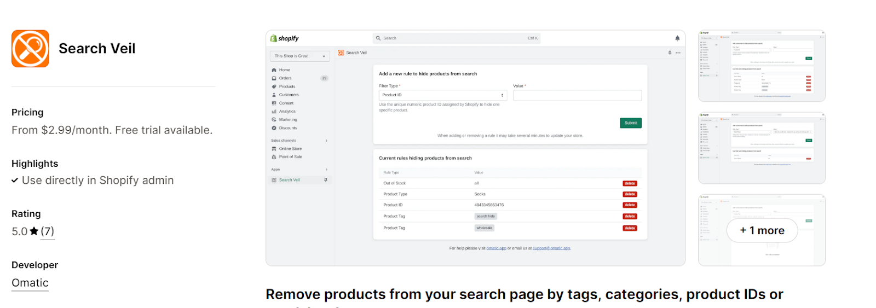Click the Search Veil sidebar app icon
This screenshot has height=308, width=876.
point(274,180)
